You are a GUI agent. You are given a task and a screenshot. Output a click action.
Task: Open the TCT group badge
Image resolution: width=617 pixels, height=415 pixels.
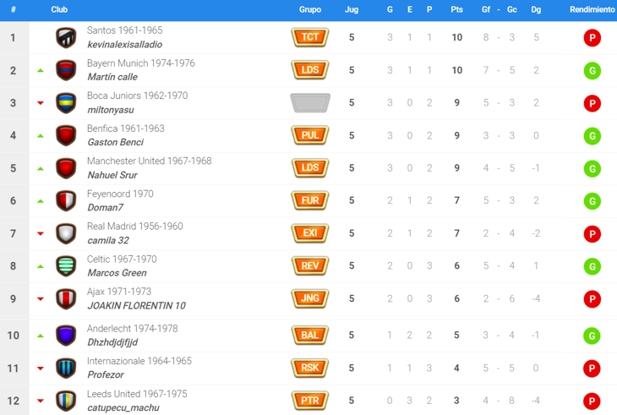tap(310, 37)
